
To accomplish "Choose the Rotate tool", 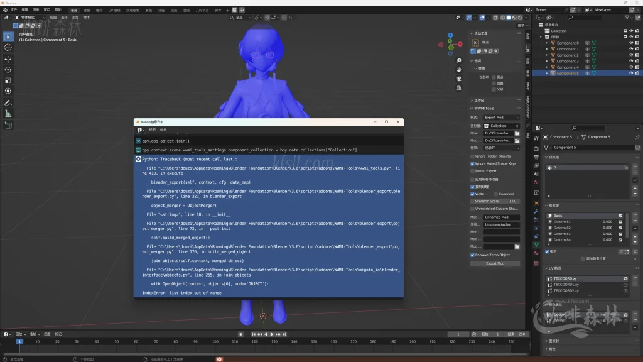I will click(x=8, y=70).
